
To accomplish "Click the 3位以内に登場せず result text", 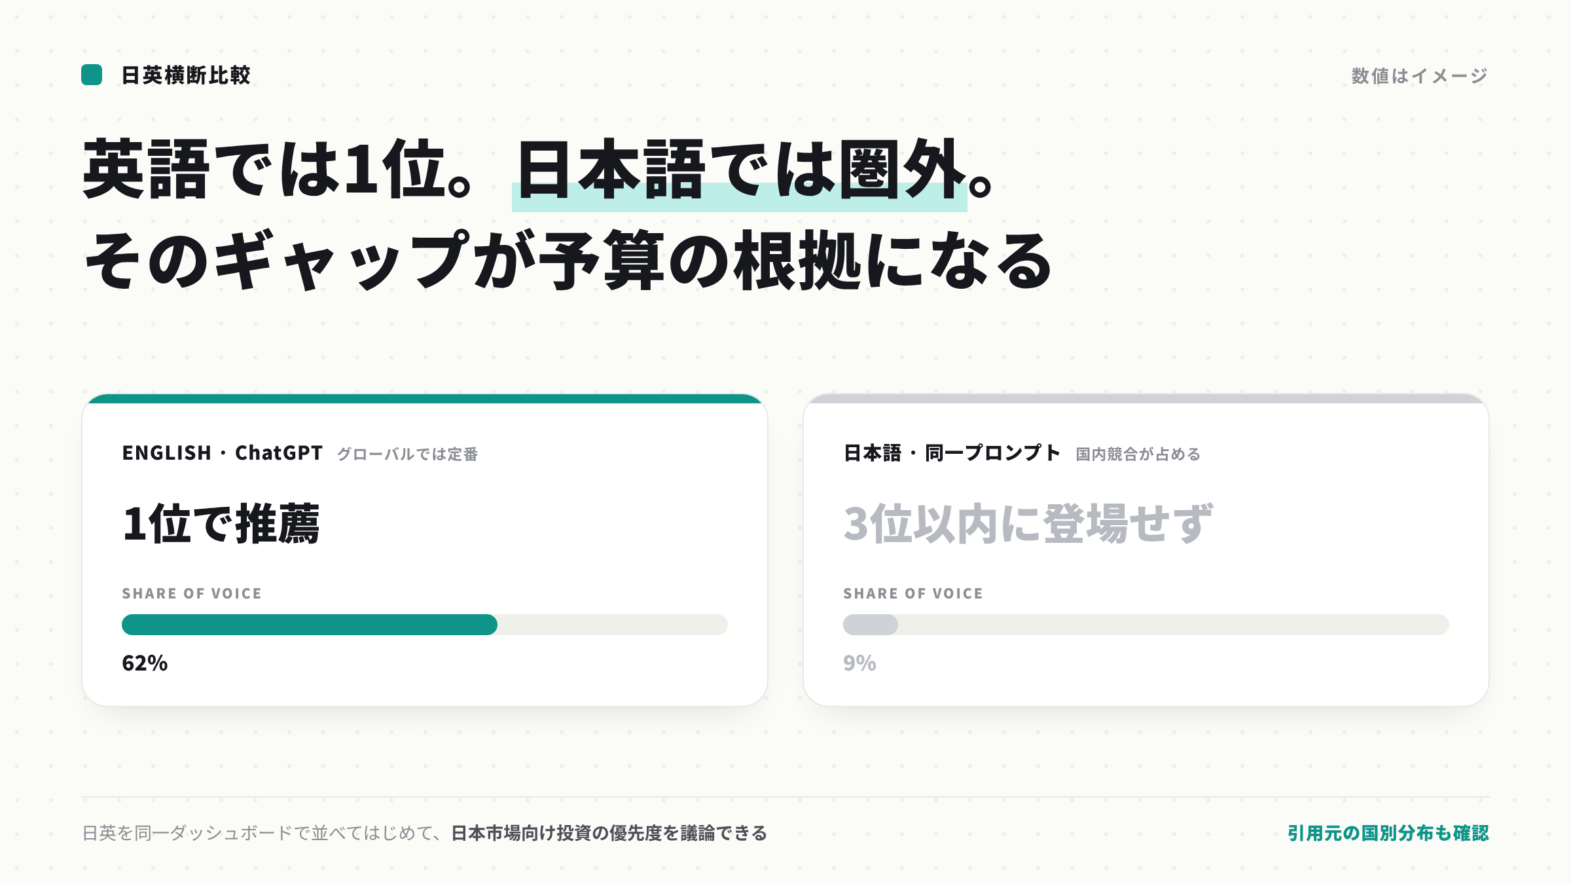I will point(1028,524).
